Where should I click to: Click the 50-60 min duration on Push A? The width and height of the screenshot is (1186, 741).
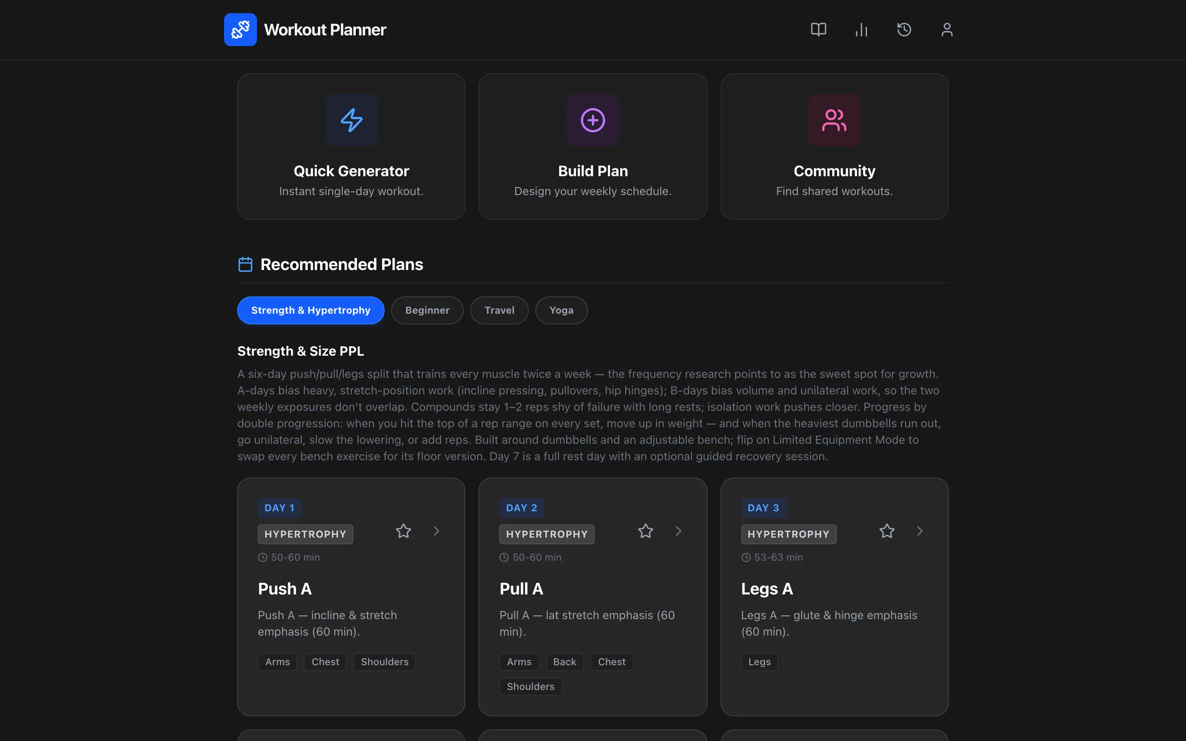(x=289, y=557)
